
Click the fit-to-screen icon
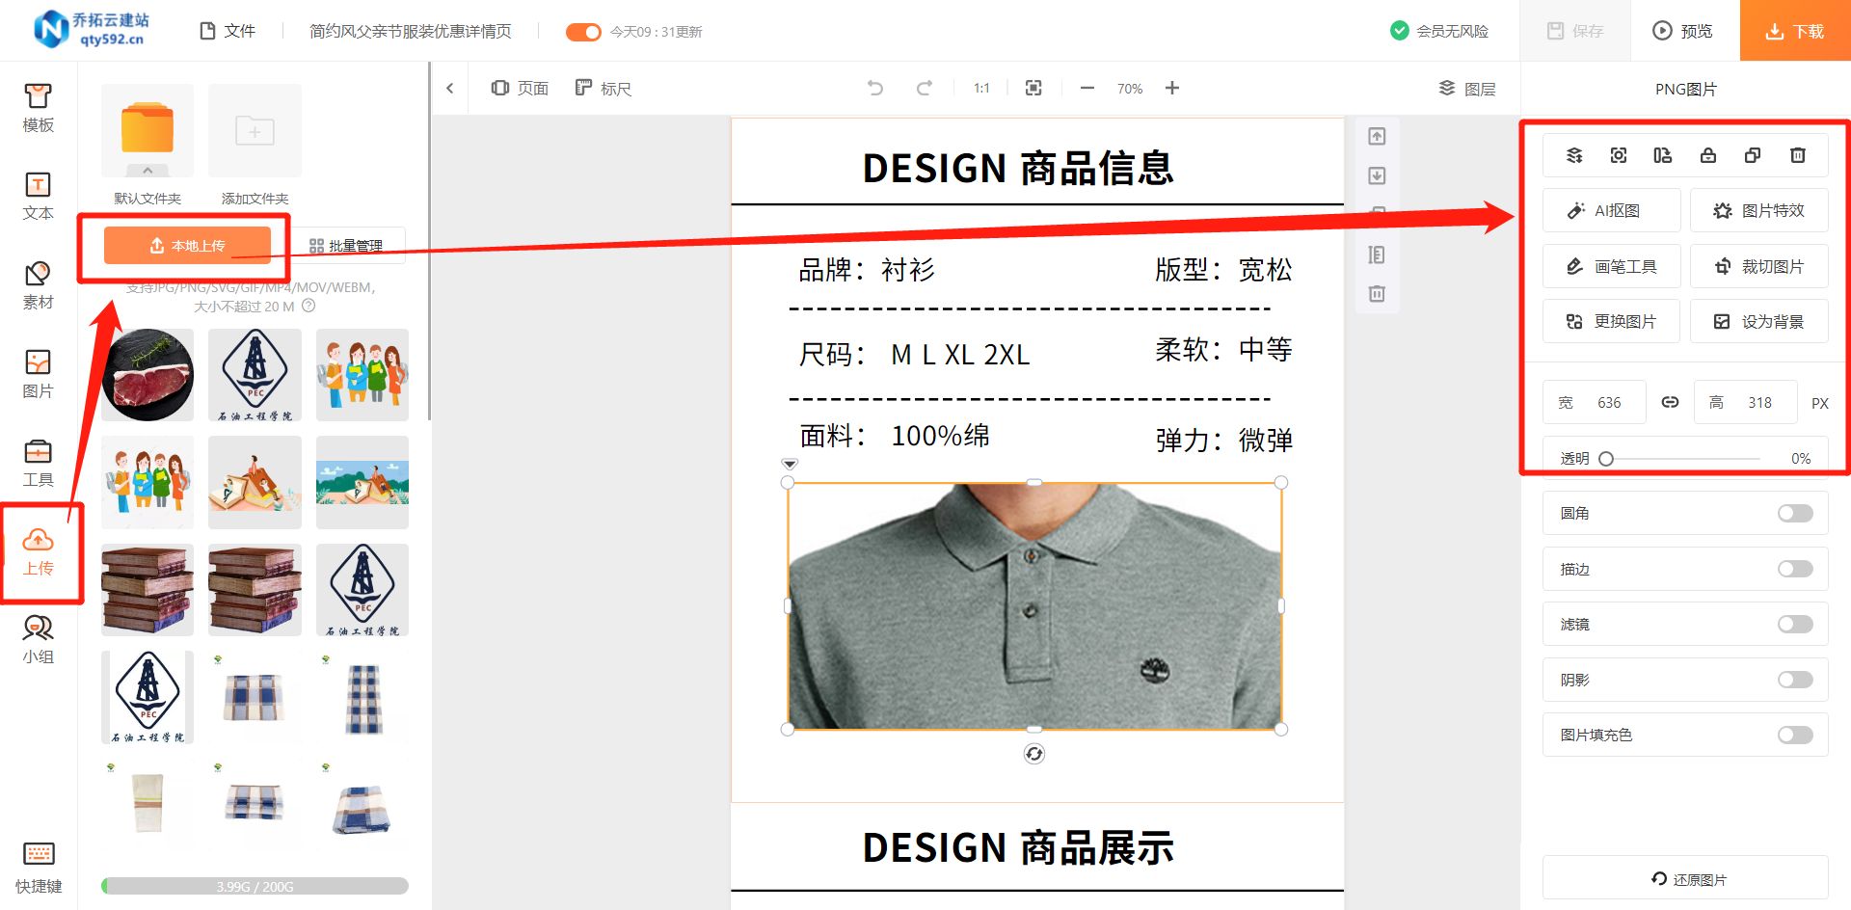coord(1033,89)
